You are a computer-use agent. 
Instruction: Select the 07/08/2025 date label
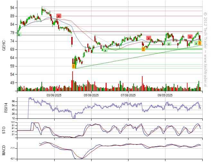click(x=128, y=95)
